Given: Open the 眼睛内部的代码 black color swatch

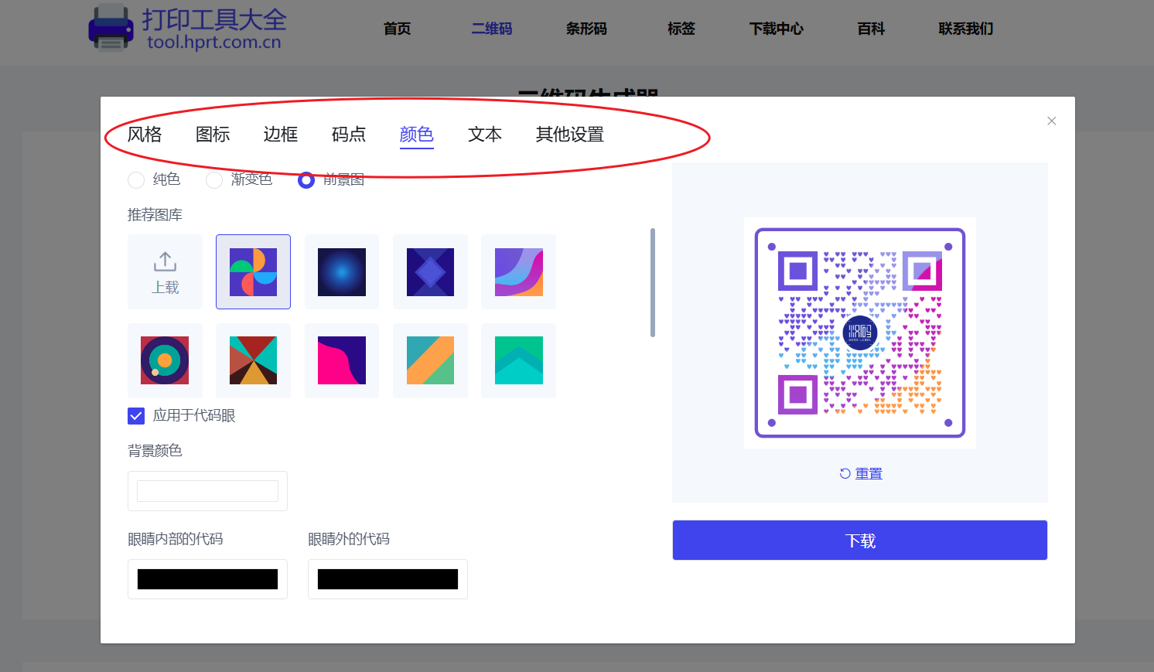Looking at the screenshot, I should (x=207, y=579).
